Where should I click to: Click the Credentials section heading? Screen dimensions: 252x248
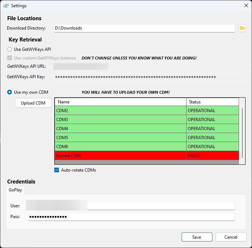click(x=21, y=182)
